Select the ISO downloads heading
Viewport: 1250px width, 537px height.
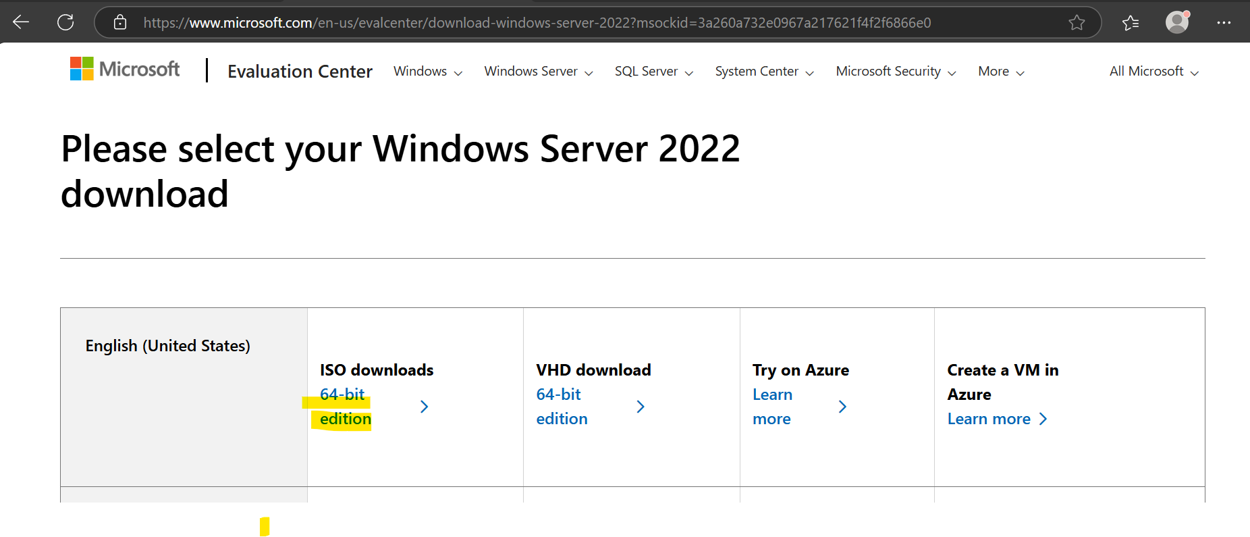[x=377, y=370]
